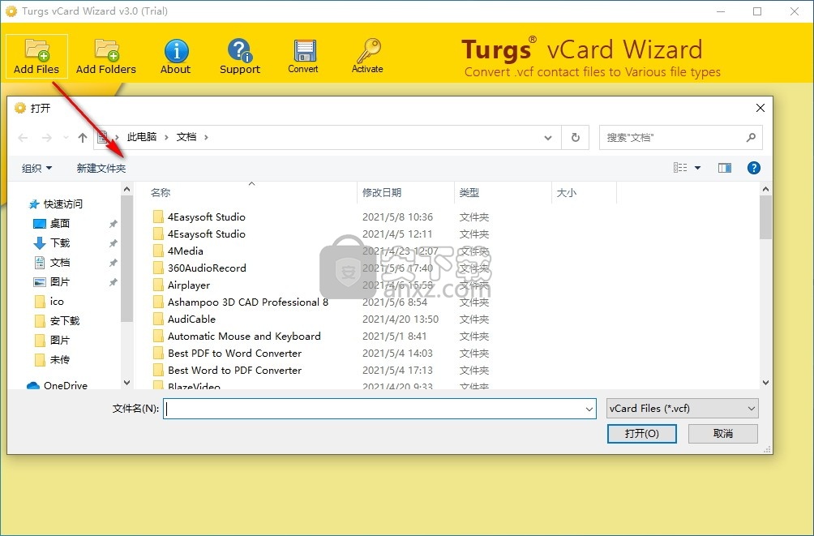Sort by 修改日期 column header
Viewport: 814px width, 536px height.
point(382,193)
